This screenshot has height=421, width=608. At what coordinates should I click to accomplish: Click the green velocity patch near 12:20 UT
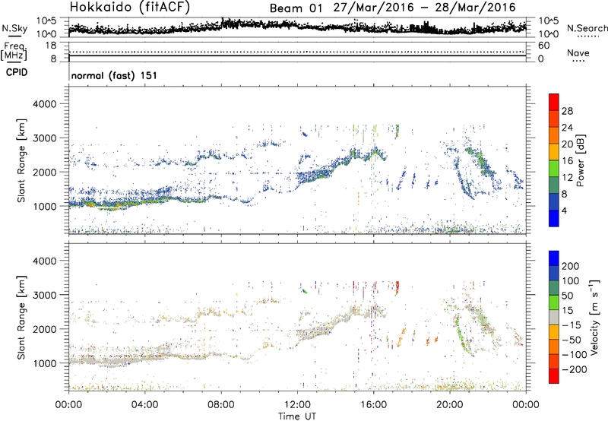tap(305, 290)
